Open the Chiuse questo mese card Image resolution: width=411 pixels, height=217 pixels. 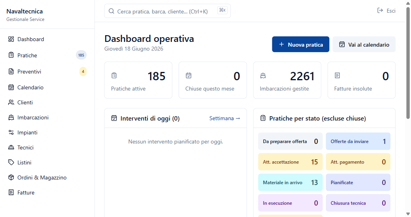[213, 80]
